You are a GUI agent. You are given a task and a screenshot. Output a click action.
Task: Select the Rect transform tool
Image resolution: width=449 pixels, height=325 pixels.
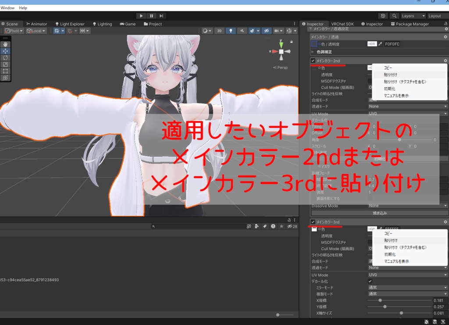pyautogui.click(x=5, y=71)
